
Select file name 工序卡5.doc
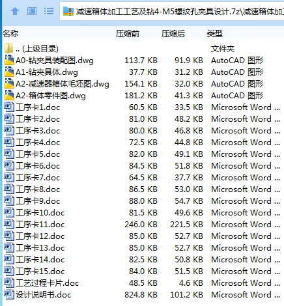coord(38,154)
